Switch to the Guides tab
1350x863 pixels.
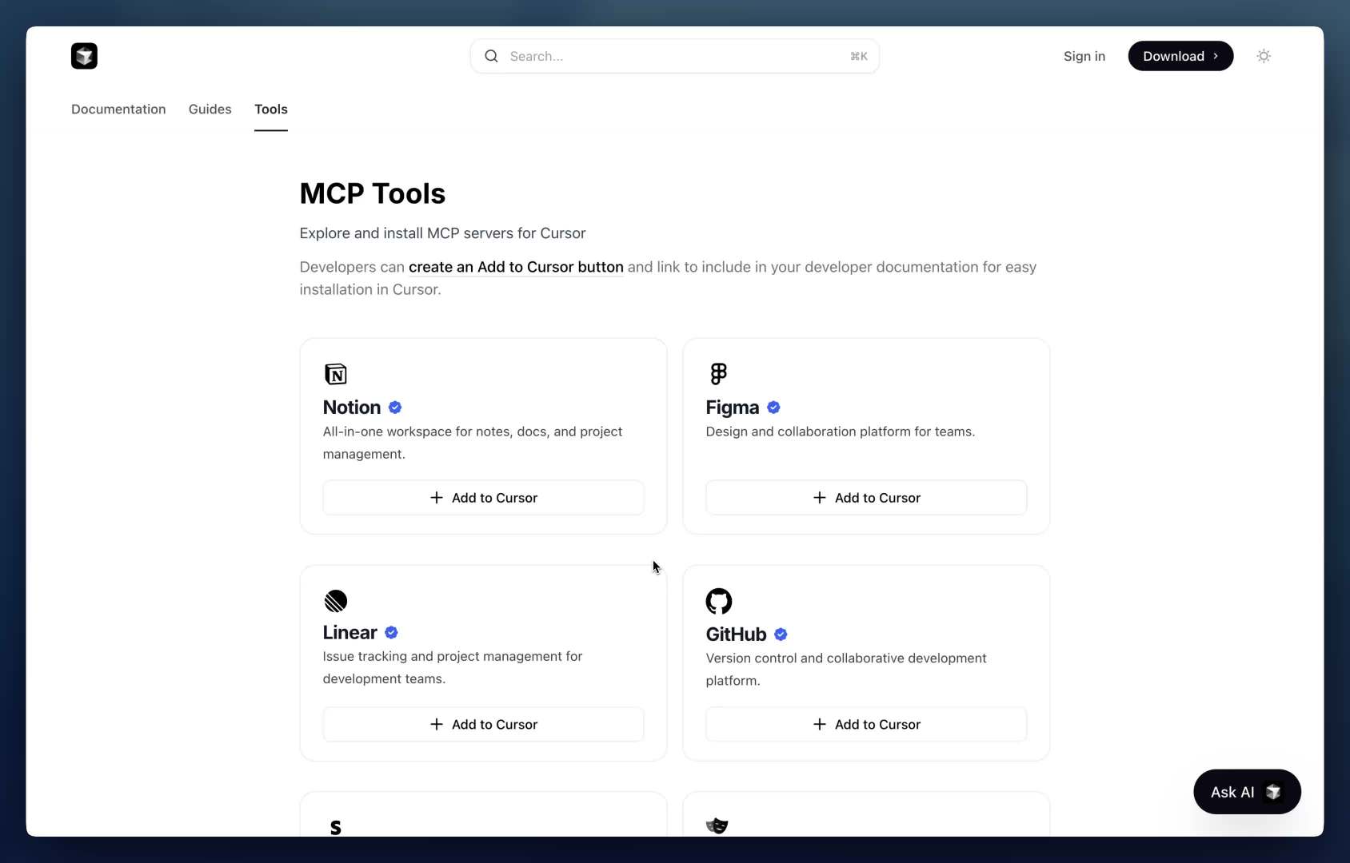[x=210, y=109]
